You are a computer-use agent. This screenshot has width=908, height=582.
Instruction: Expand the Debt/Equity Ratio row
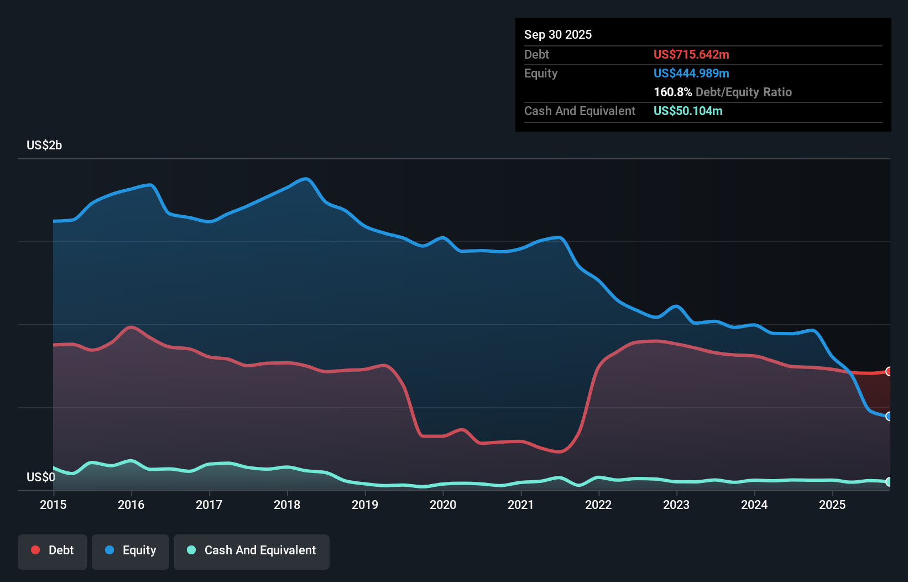723,92
